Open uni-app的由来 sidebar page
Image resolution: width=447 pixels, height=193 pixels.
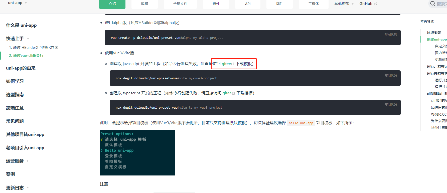[21, 68]
